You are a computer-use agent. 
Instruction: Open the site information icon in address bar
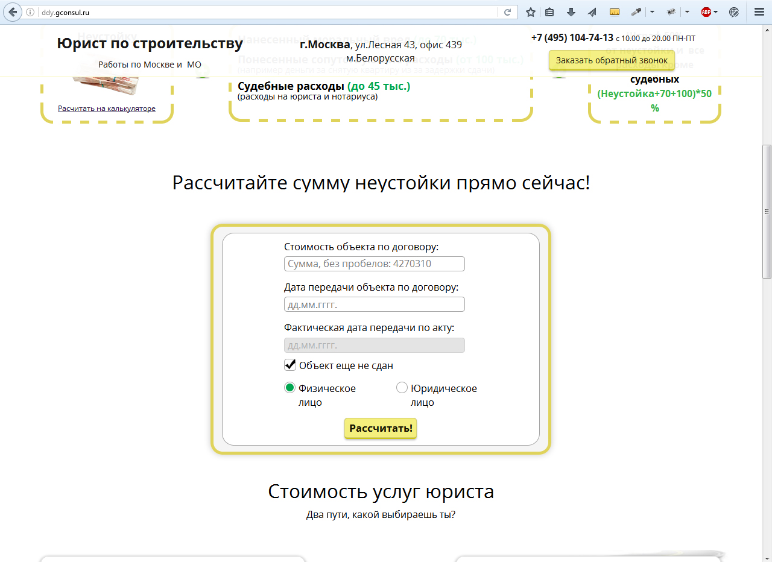(30, 12)
